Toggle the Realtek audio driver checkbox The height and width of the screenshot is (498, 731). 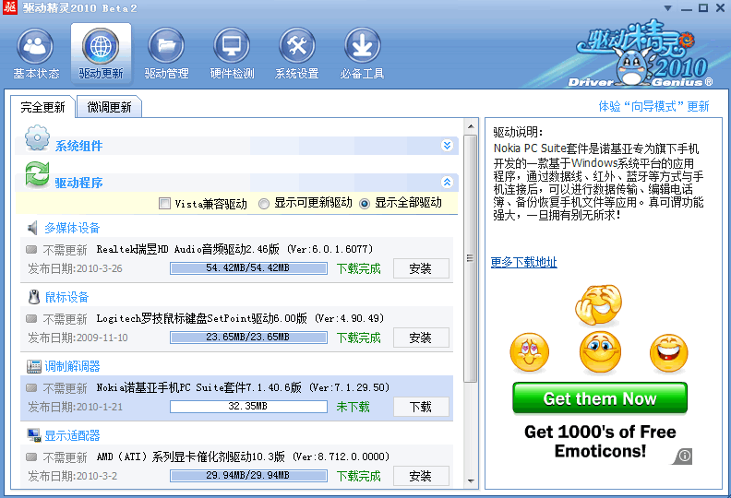[x=31, y=250]
